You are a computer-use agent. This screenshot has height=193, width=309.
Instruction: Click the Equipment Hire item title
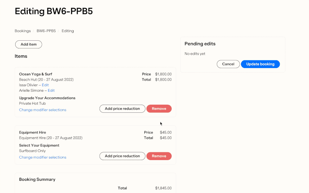pos(33,132)
